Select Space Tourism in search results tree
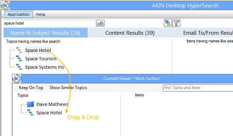Screen dimensions: 233x136 point(41,59)
